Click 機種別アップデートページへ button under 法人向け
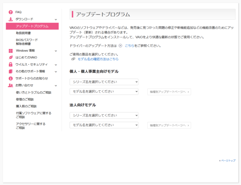 pyautogui.click(x=169, y=126)
